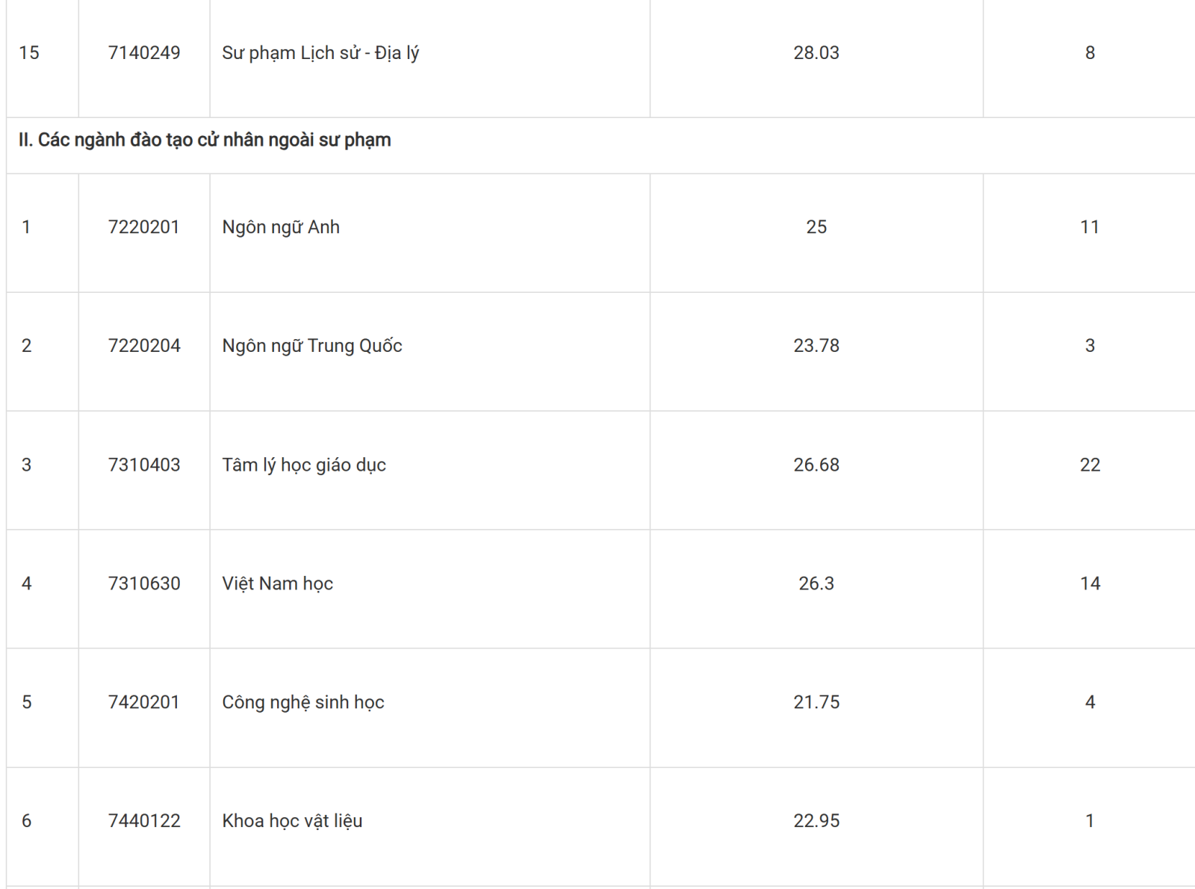Click major code 7310630
1195x889 pixels.
144,583
